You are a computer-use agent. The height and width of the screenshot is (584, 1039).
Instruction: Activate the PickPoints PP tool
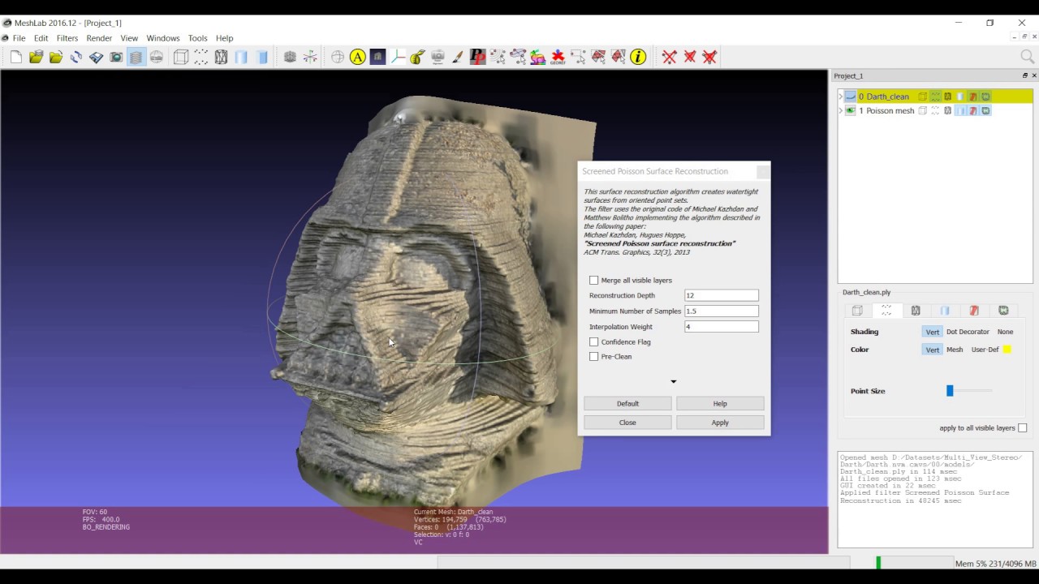[478, 57]
